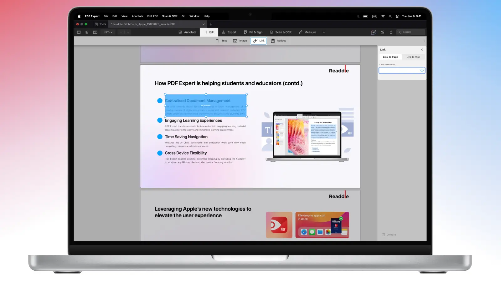Click the Export toolbar button
501x281 pixels.
(x=229, y=32)
